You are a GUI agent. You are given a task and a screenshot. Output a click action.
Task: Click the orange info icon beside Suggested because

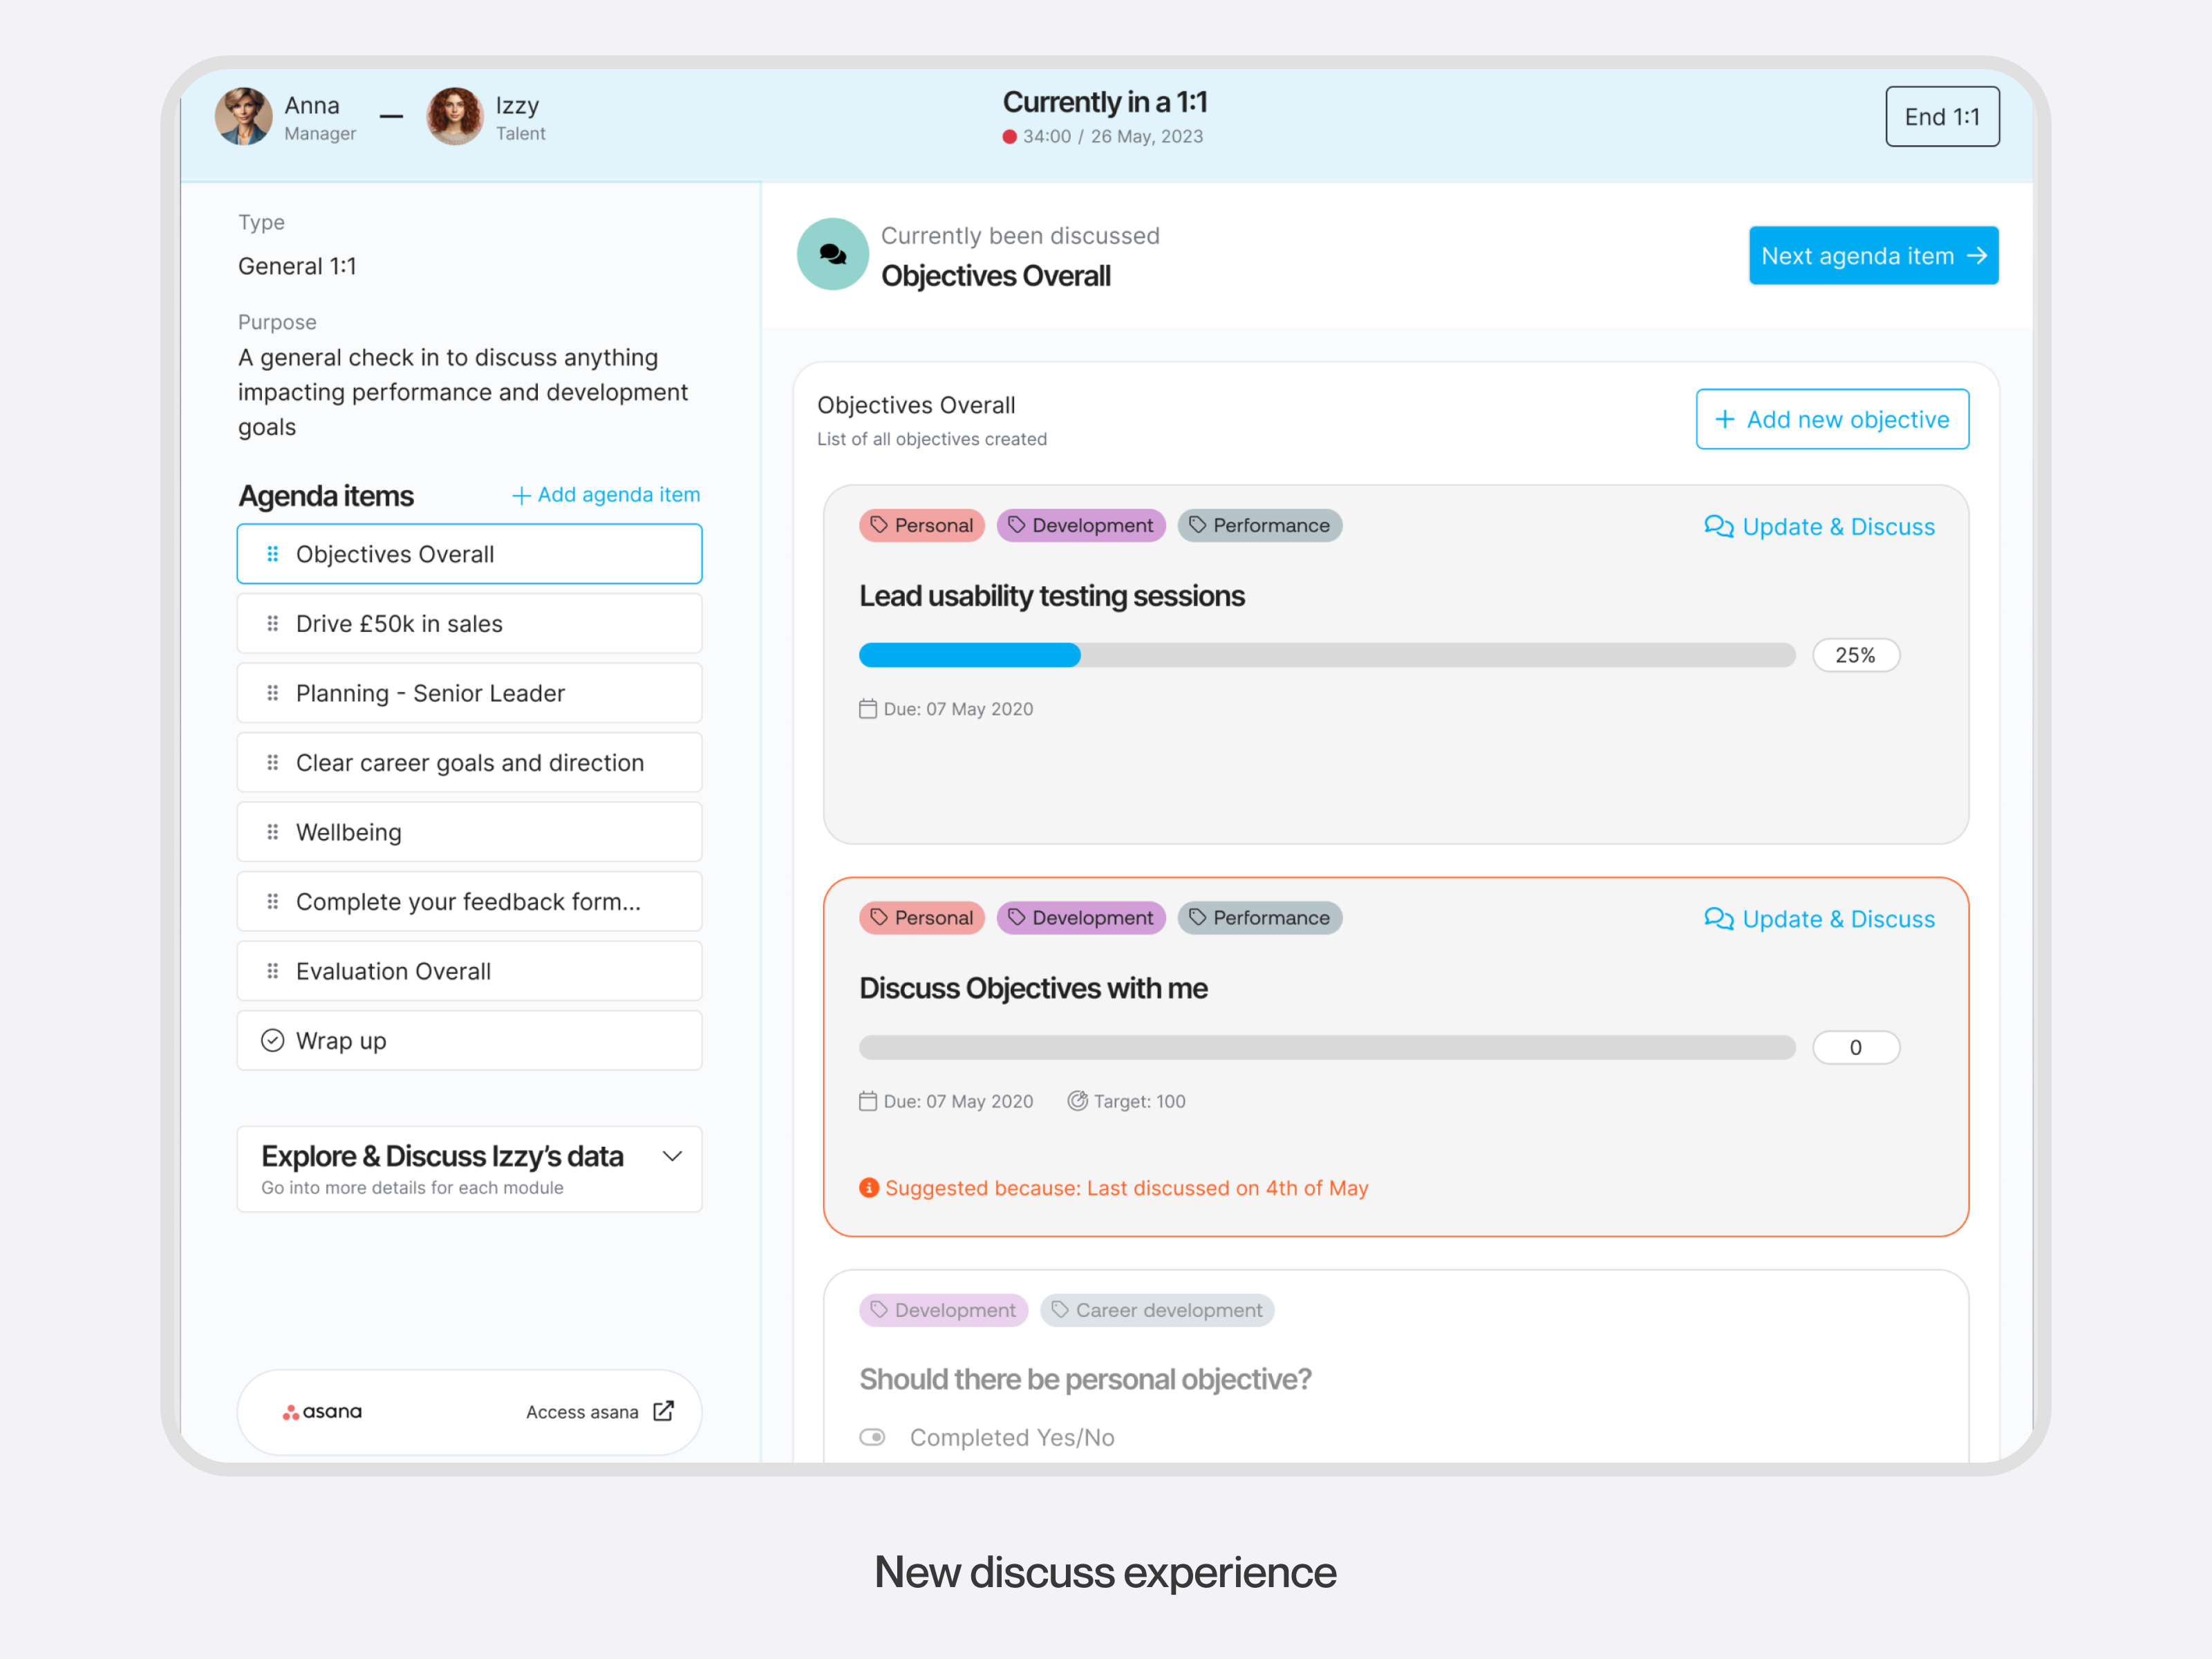tap(869, 1187)
